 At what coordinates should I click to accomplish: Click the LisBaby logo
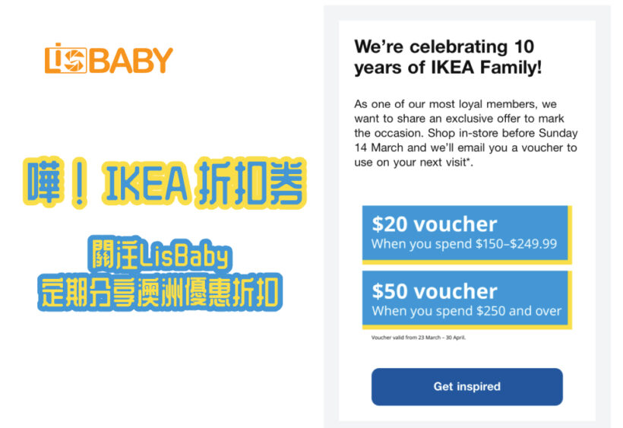109,59
